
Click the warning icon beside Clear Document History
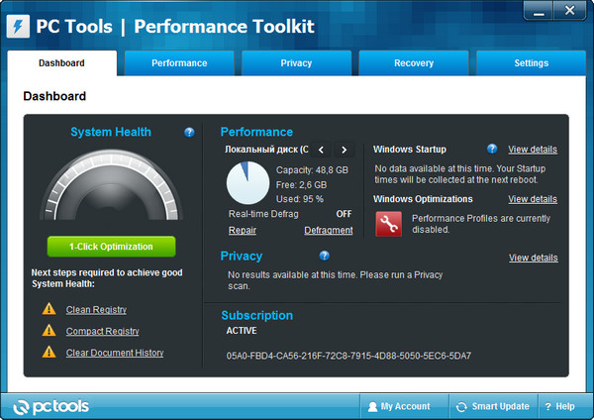coord(49,352)
